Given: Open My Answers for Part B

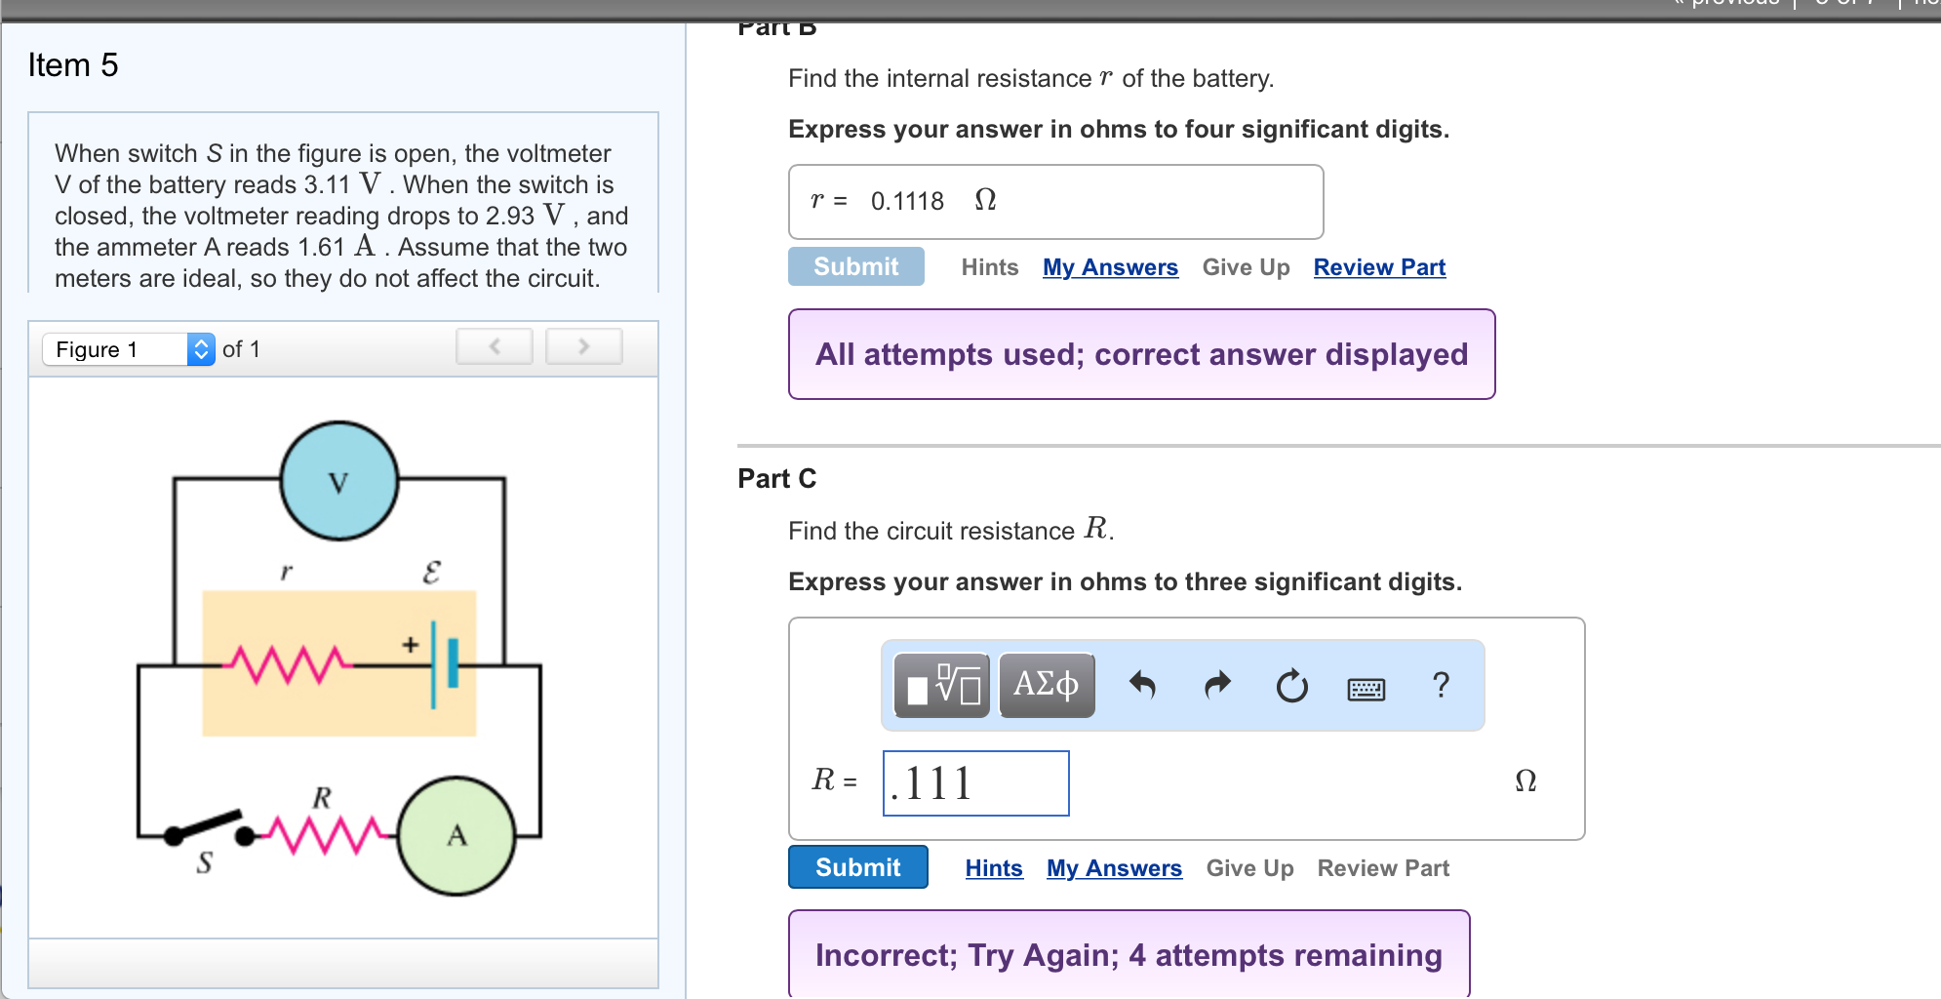Looking at the screenshot, I should click(x=1110, y=267).
